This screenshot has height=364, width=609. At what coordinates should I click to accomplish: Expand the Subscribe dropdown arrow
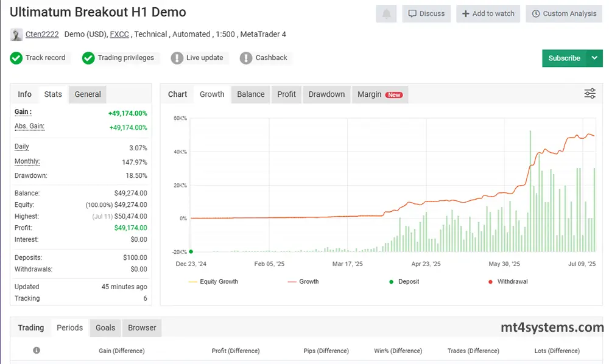(x=594, y=58)
